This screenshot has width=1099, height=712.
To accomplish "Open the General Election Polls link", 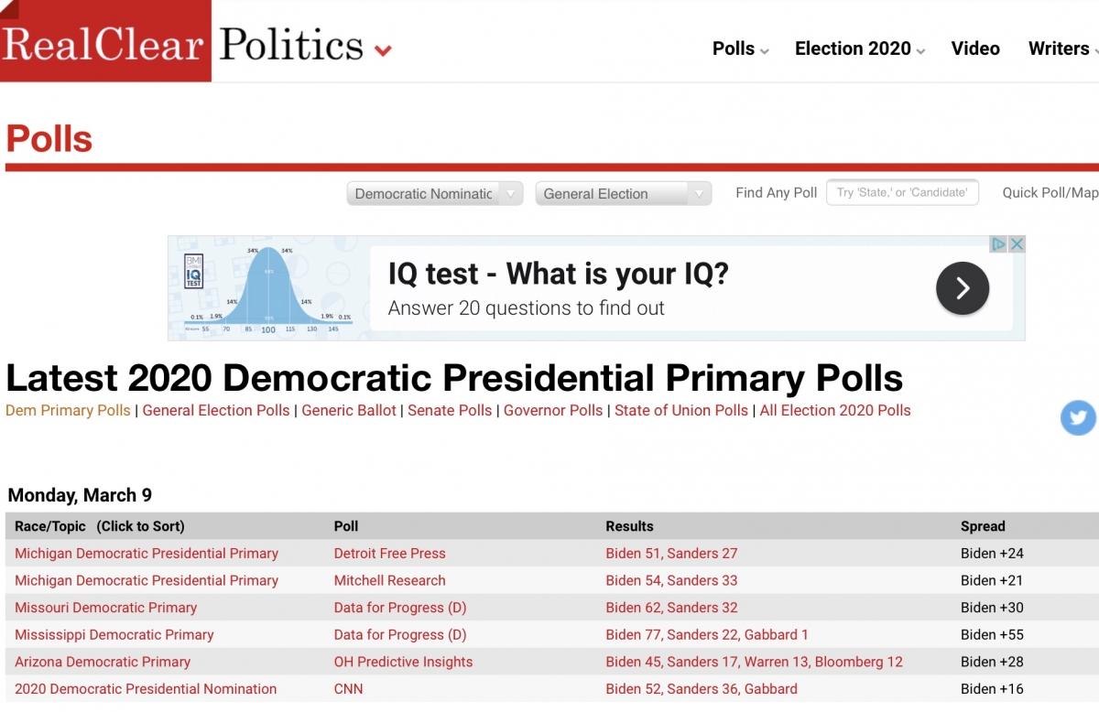I will 216,410.
